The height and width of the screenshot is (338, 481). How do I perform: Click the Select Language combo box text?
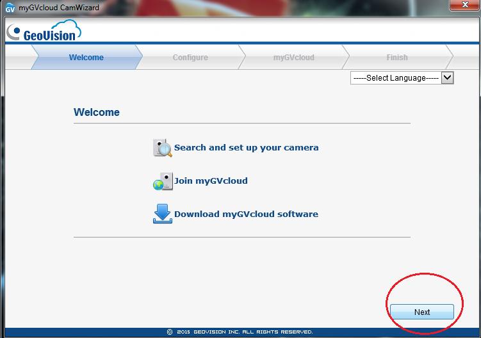tap(396, 78)
